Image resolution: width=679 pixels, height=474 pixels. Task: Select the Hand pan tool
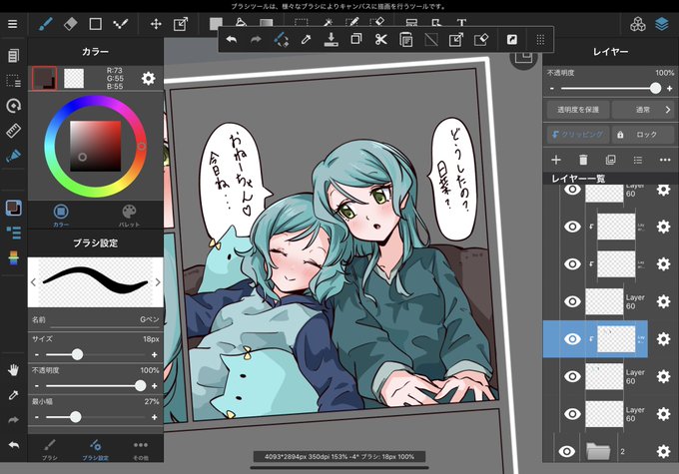(x=13, y=370)
